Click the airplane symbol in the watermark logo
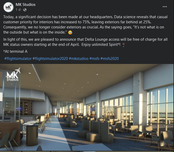The height and width of the screenshot is (152, 174). pyautogui.click(x=18, y=70)
